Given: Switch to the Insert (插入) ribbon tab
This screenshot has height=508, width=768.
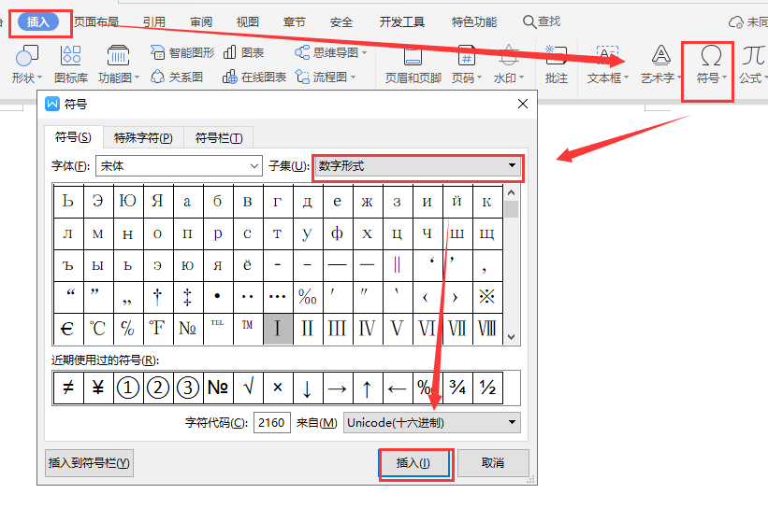Looking at the screenshot, I should [x=38, y=22].
